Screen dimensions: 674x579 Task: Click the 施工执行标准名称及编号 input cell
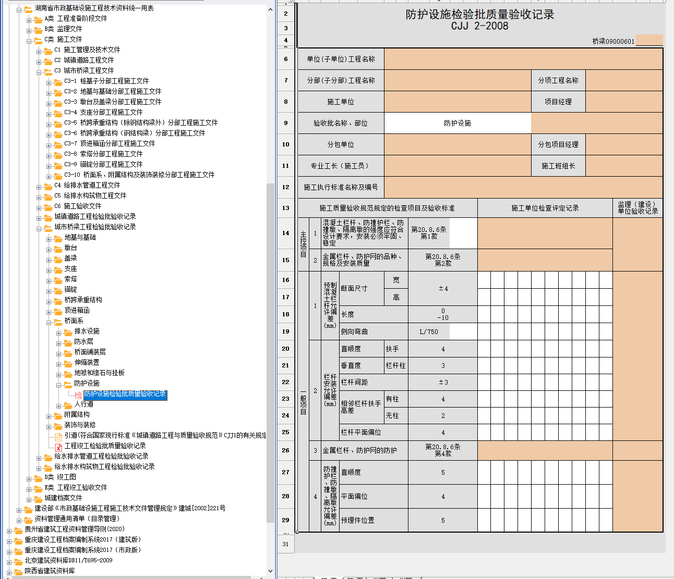click(x=523, y=187)
